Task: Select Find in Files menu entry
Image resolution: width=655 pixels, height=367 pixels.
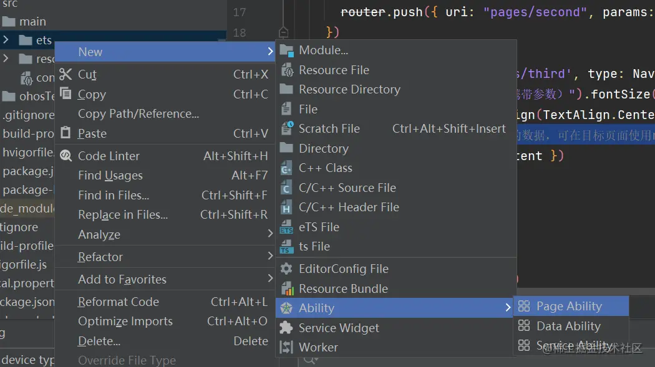Action: (165, 195)
